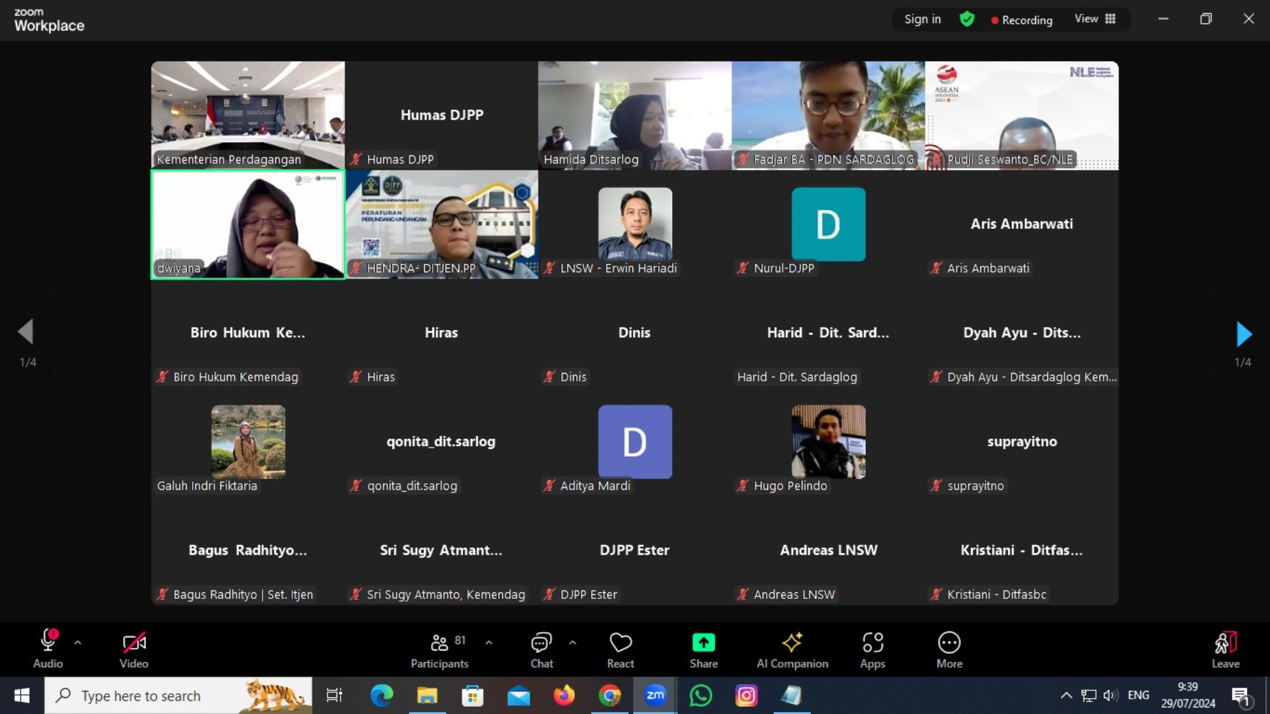This screenshot has height=714, width=1270.
Task: Click the Fadjar BA - PDN SARDAGLOG tile
Action: (x=828, y=116)
